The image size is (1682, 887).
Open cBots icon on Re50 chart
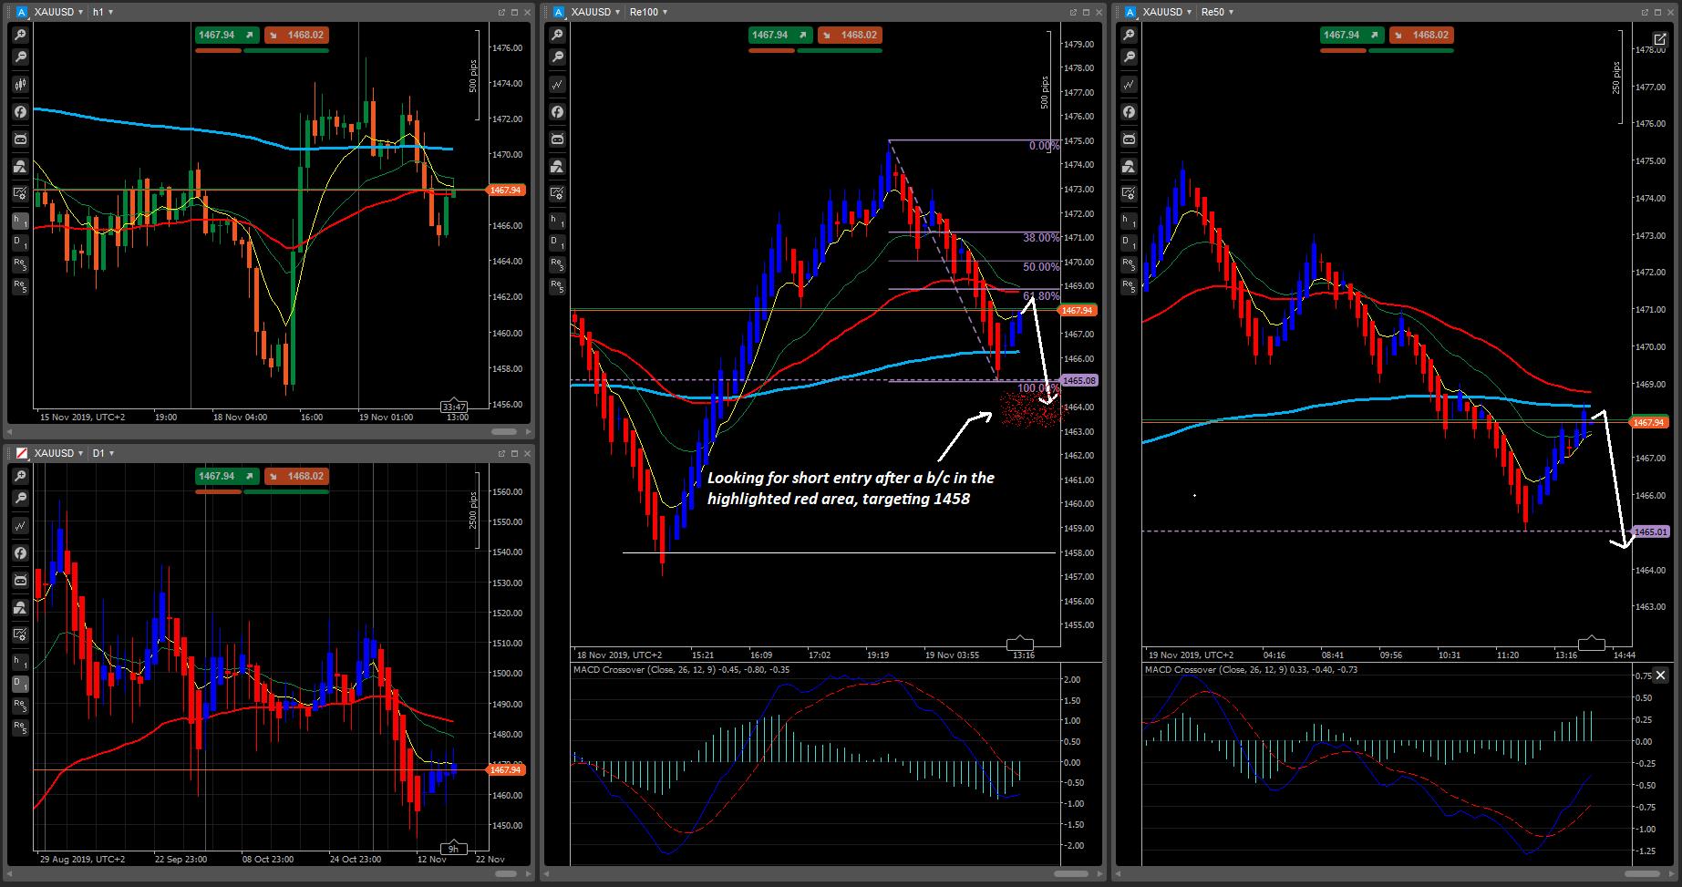click(x=1129, y=139)
